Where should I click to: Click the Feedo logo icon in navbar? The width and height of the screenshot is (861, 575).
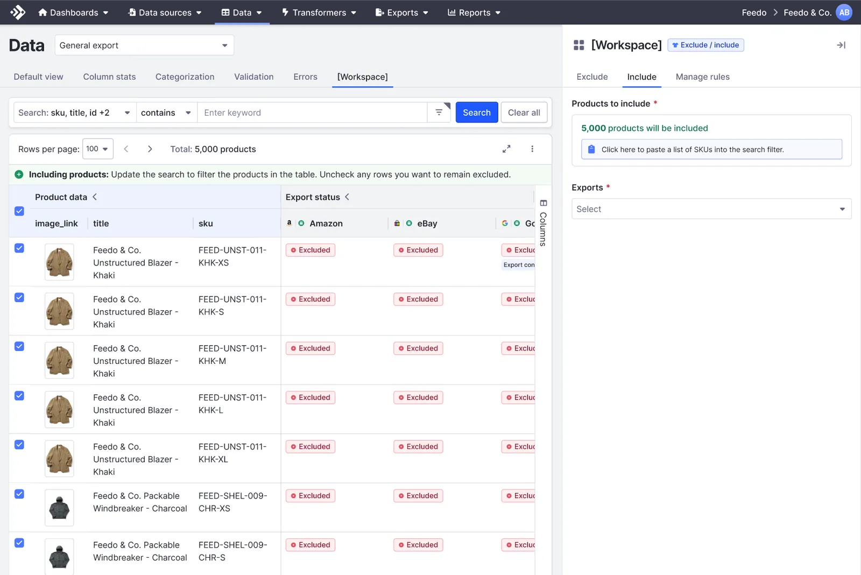click(18, 12)
